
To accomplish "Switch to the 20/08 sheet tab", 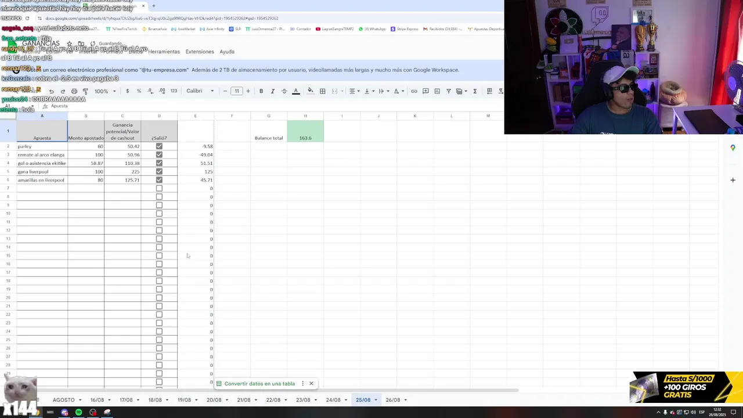I will (x=214, y=400).
